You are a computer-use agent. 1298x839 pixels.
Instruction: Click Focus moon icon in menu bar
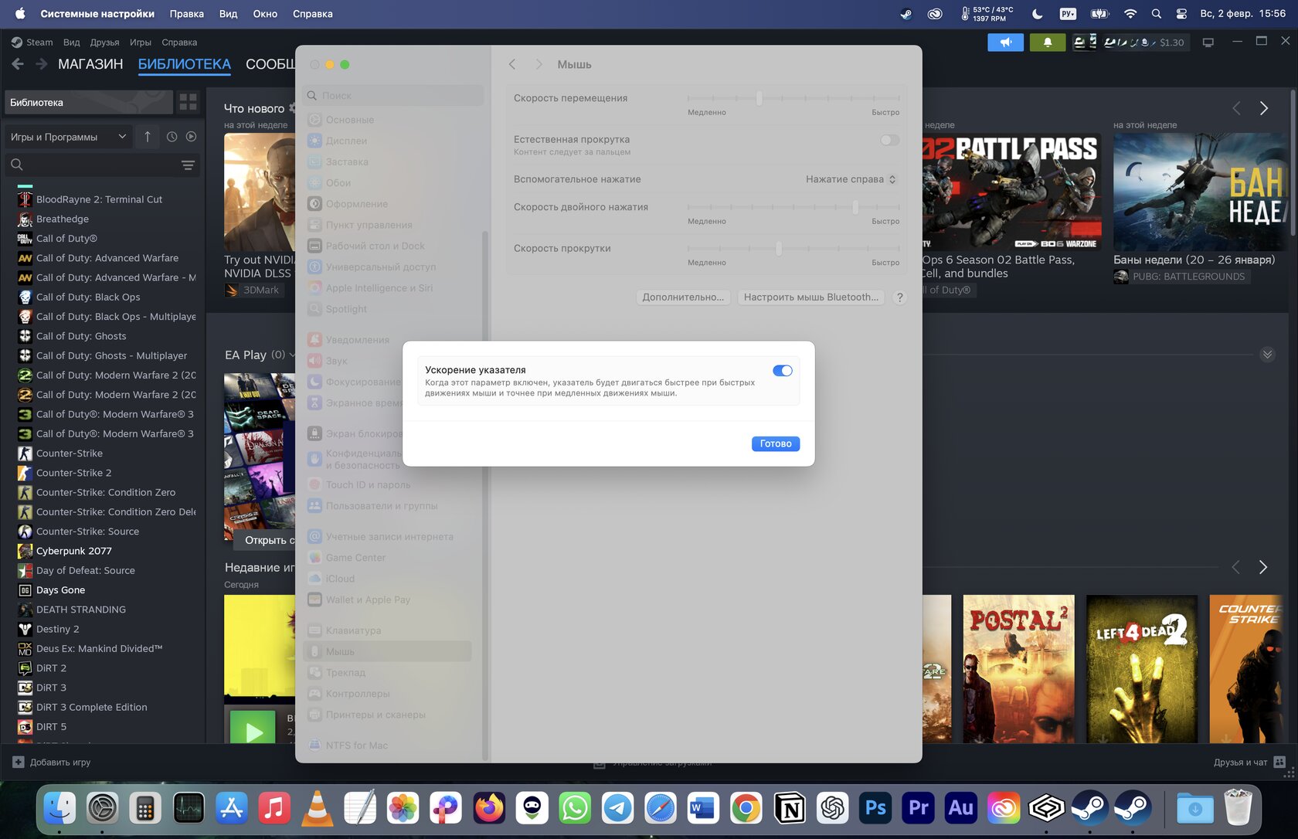pyautogui.click(x=1037, y=14)
